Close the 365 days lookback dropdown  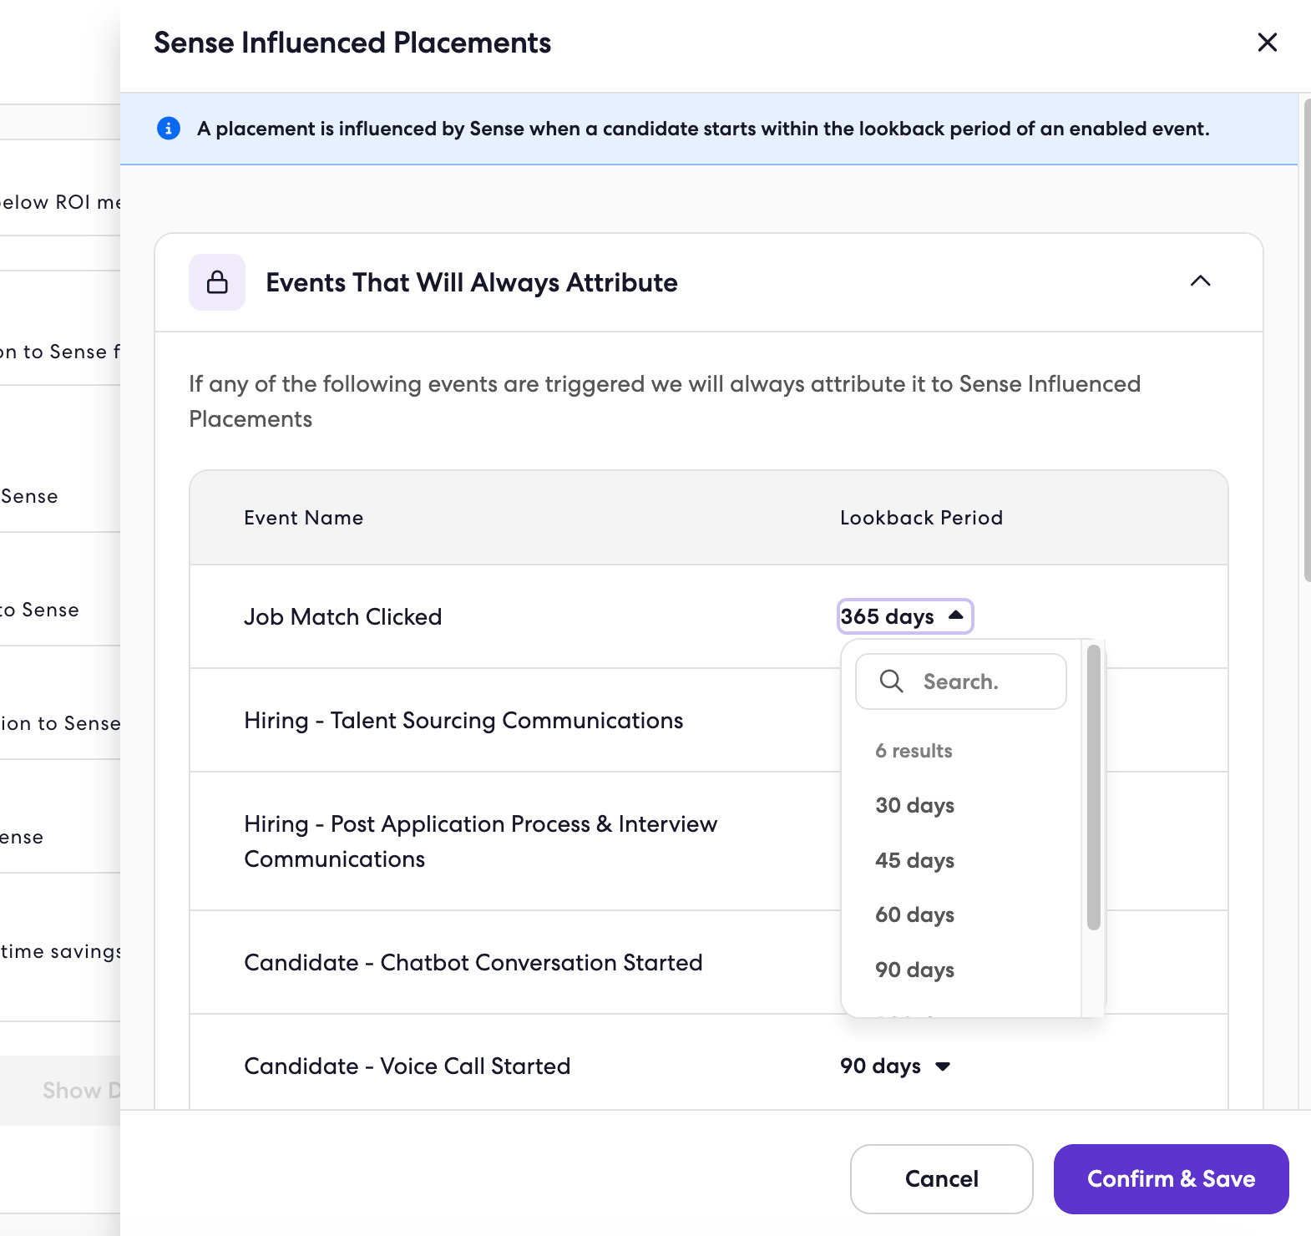[905, 616]
